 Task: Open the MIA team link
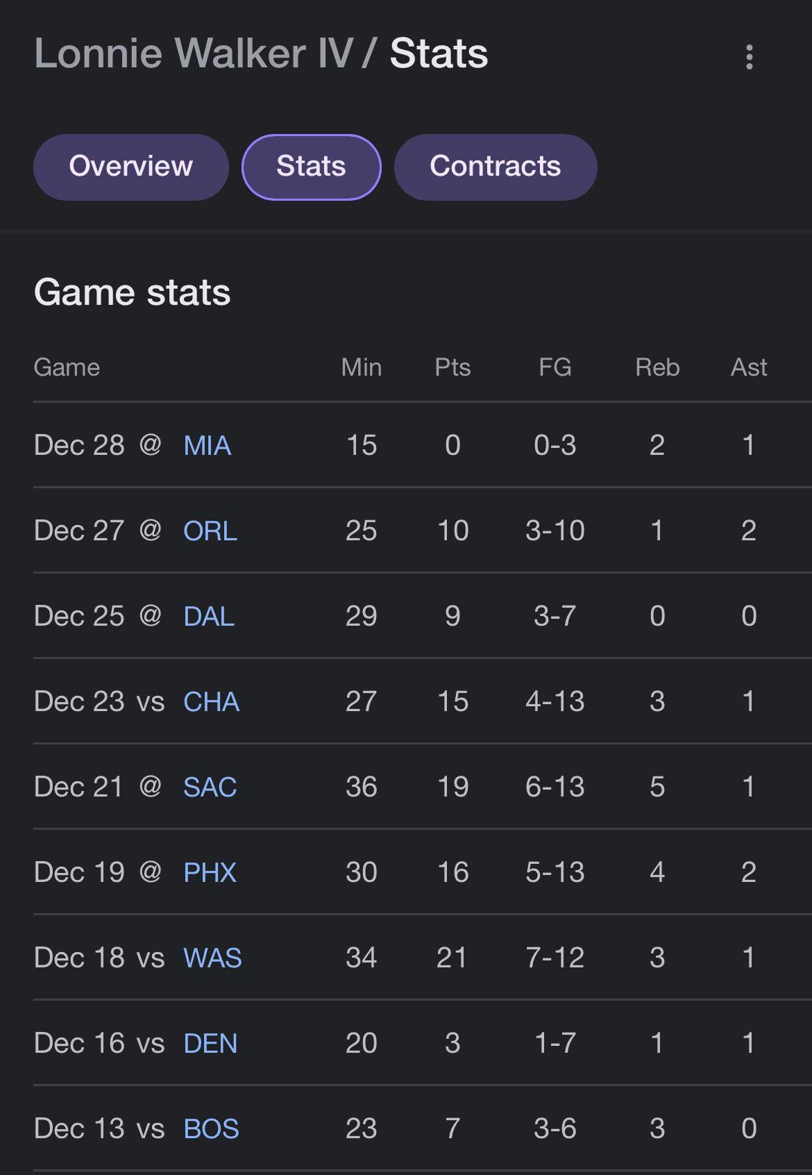pyautogui.click(x=207, y=446)
